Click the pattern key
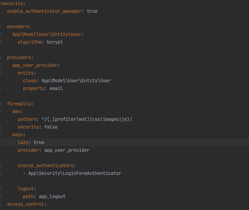The image size is (249, 210). click(x=27, y=119)
